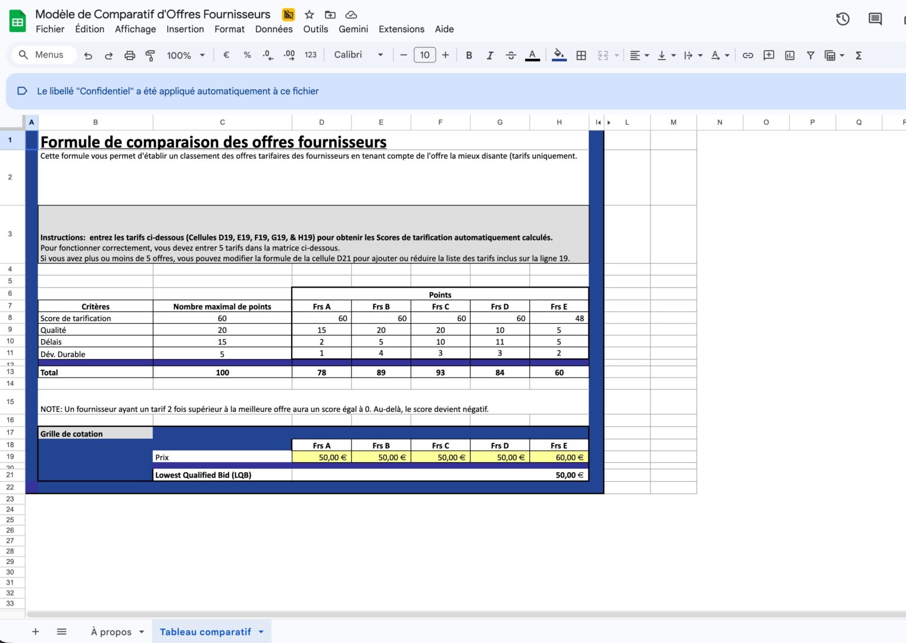The height and width of the screenshot is (643, 906).
Task: Open the table views dropdown
Action: 835,55
